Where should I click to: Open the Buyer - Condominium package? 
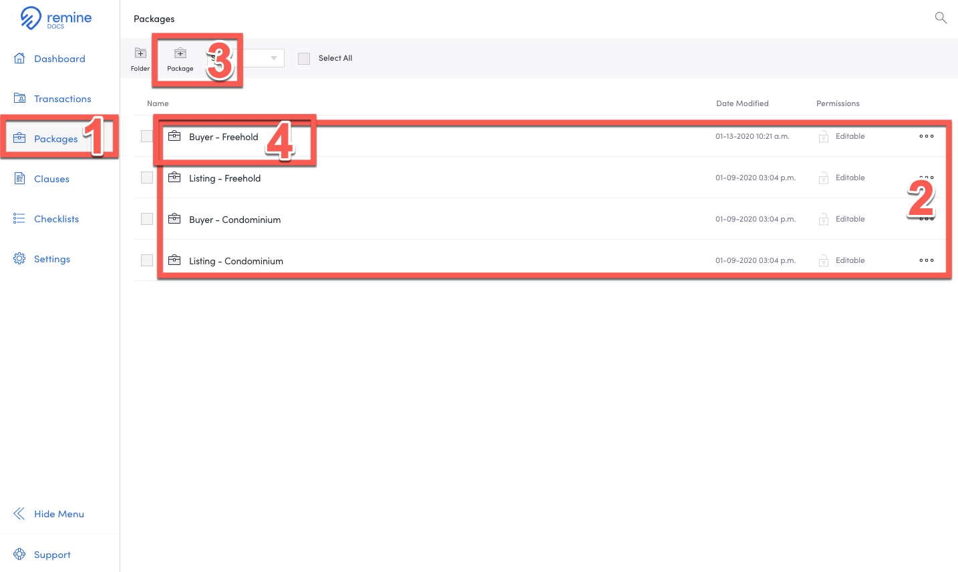[235, 220]
